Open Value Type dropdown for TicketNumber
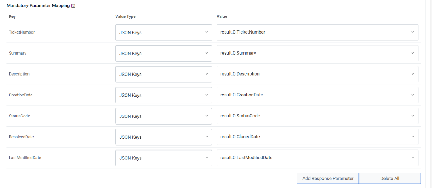 point(164,32)
